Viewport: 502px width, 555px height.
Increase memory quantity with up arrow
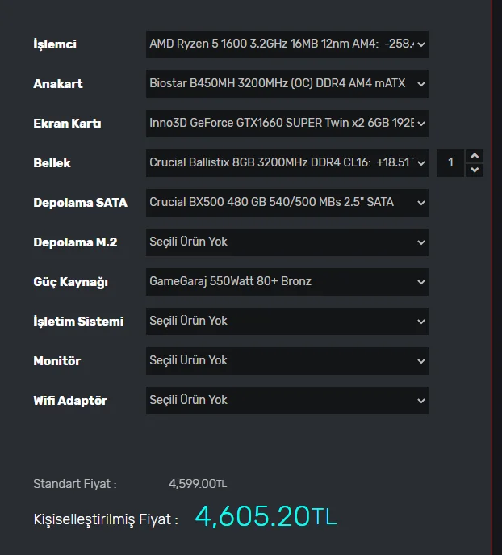coord(475,156)
